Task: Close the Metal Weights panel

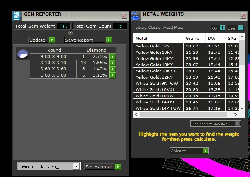Action: click(243, 16)
